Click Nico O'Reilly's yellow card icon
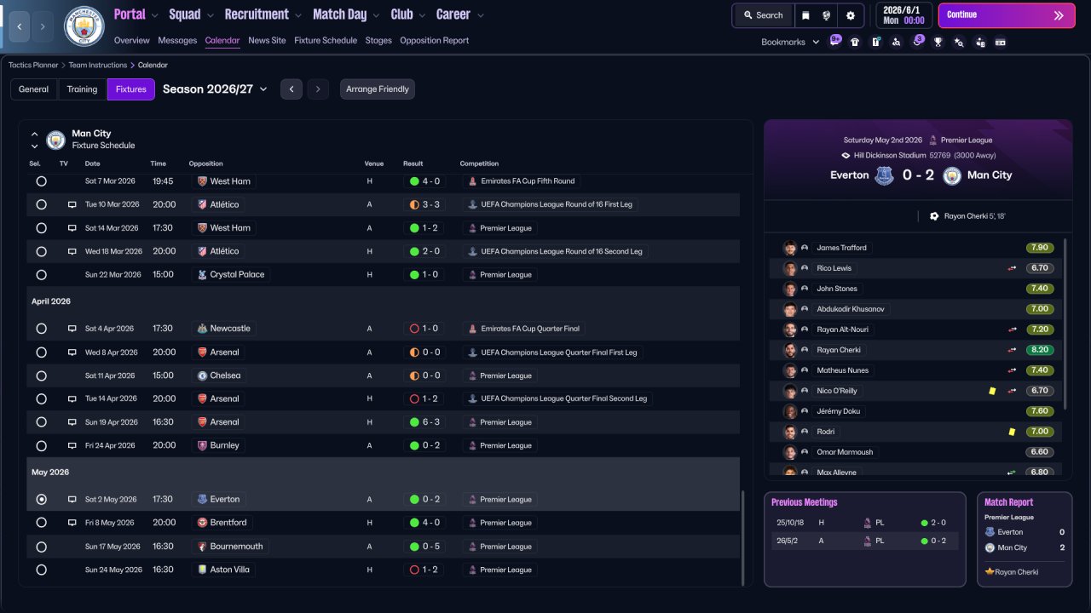1091x613 pixels. click(x=992, y=391)
